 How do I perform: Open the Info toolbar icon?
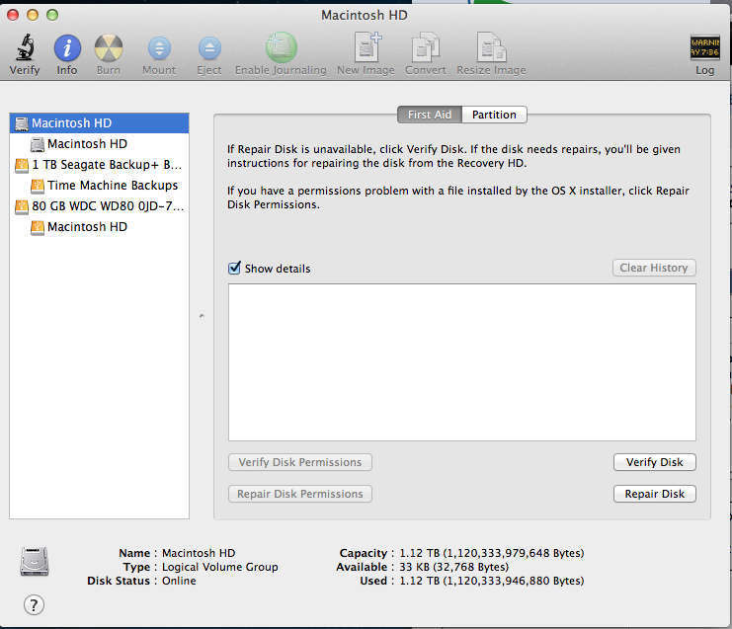67,48
